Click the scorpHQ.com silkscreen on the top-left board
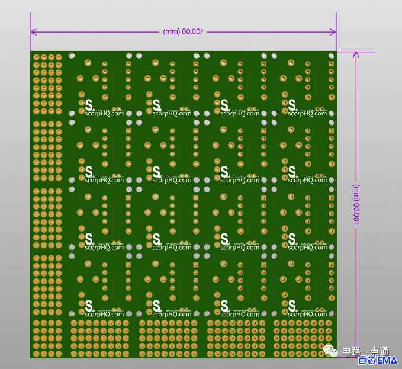 (104, 113)
